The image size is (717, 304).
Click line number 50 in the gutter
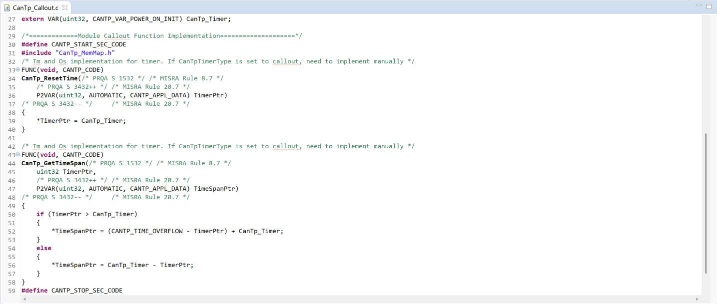pyautogui.click(x=12, y=214)
